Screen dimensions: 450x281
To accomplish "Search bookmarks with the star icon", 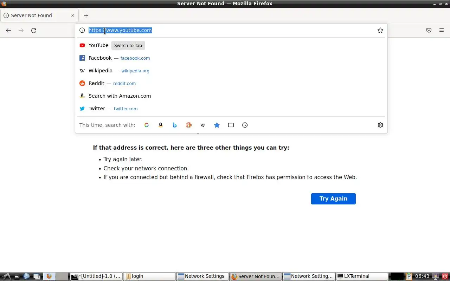I will (x=217, y=125).
